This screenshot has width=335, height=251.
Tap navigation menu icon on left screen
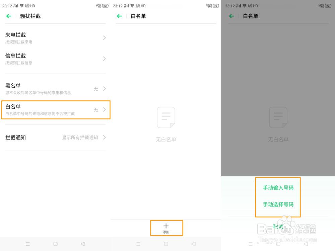[x=28, y=244]
